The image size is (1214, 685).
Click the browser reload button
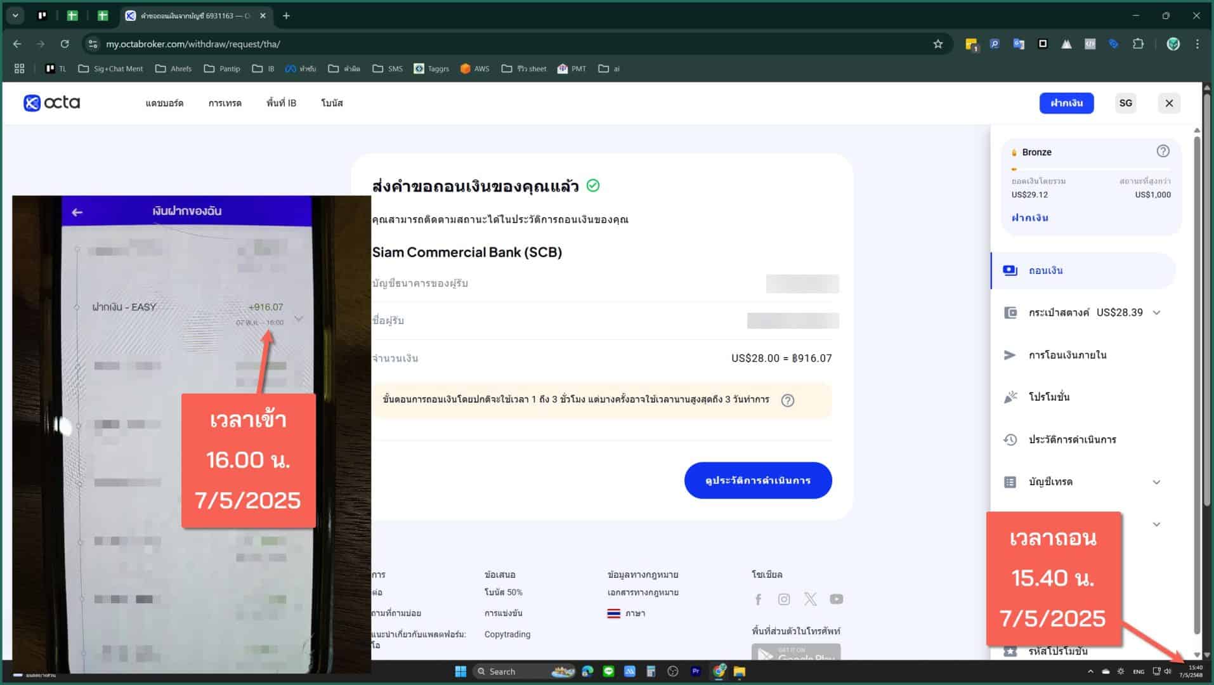tap(64, 44)
